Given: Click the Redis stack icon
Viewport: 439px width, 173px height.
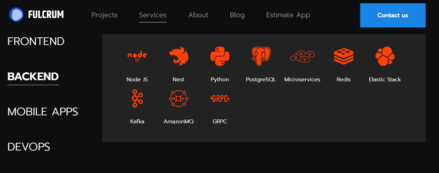Looking at the screenshot, I should [x=343, y=56].
